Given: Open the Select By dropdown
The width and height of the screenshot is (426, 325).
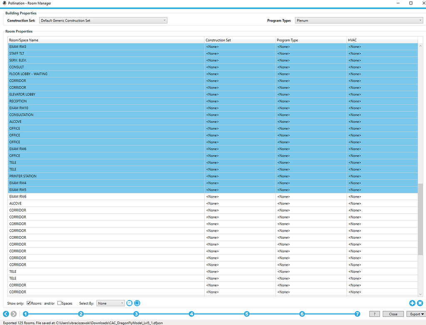Looking at the screenshot, I should pyautogui.click(x=110, y=303).
